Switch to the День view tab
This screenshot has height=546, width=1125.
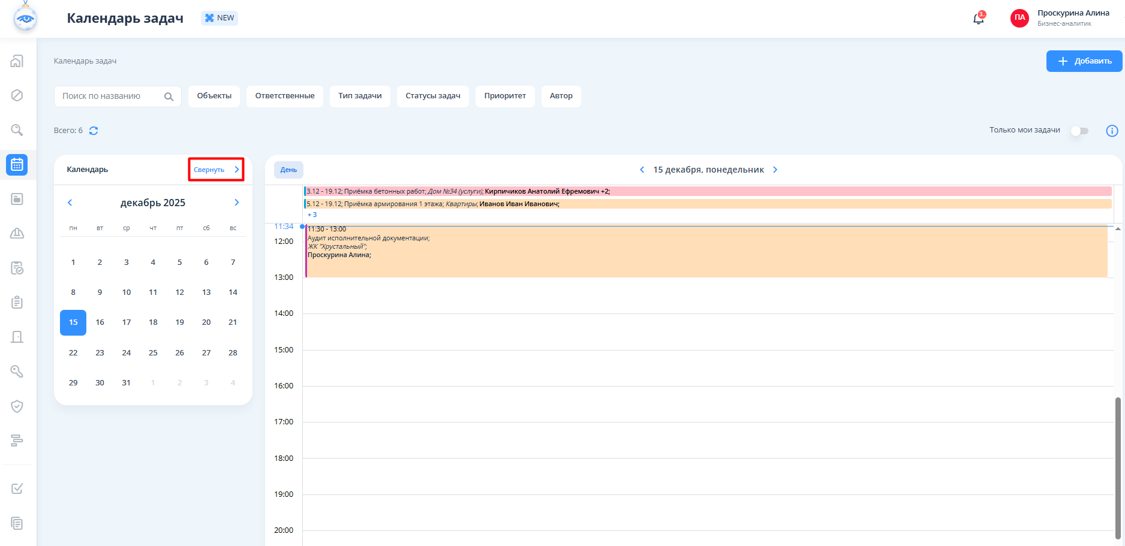pyautogui.click(x=288, y=170)
